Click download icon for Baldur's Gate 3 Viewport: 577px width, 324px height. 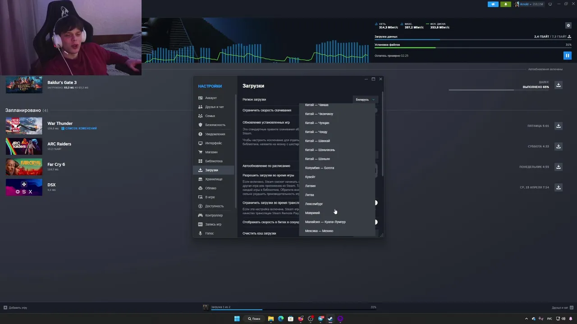pyautogui.click(x=559, y=85)
